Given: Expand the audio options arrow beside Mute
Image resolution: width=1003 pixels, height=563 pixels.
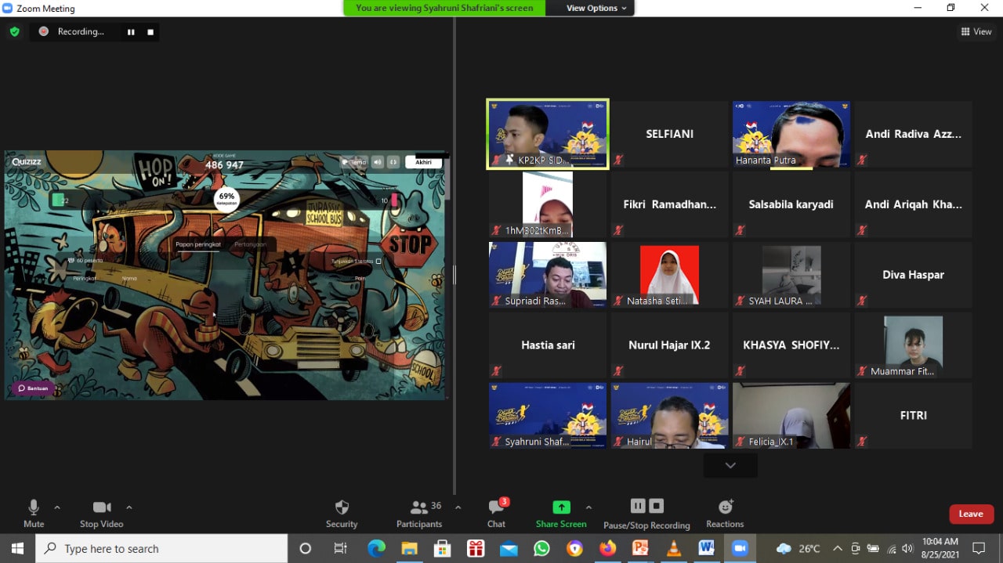Looking at the screenshot, I should pos(57,507).
